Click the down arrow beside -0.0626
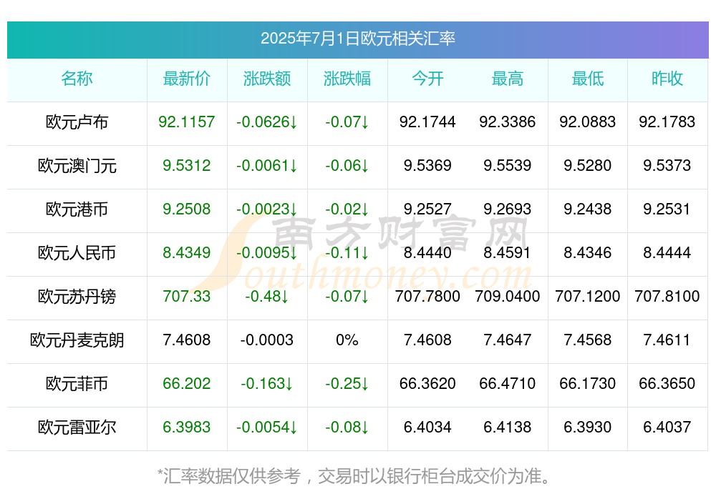 (294, 122)
